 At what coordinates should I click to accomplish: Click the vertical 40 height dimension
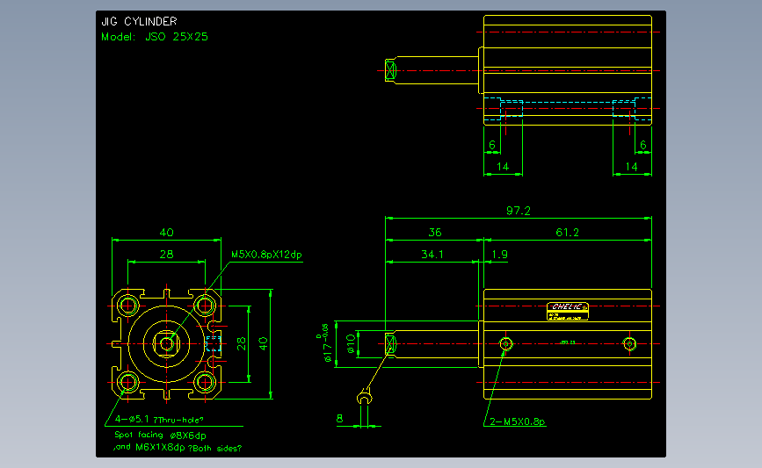coord(264,343)
